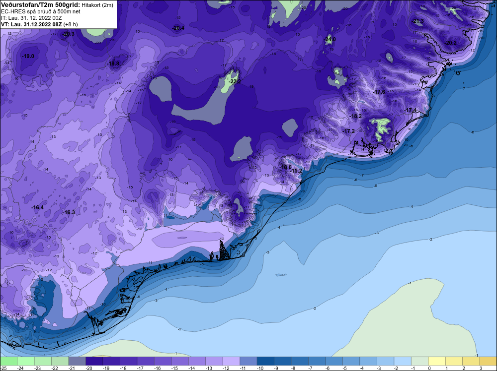Viewport: 497px width, 371px height.
Task: Select the golden swatch above 3
Action: [x=488, y=361]
